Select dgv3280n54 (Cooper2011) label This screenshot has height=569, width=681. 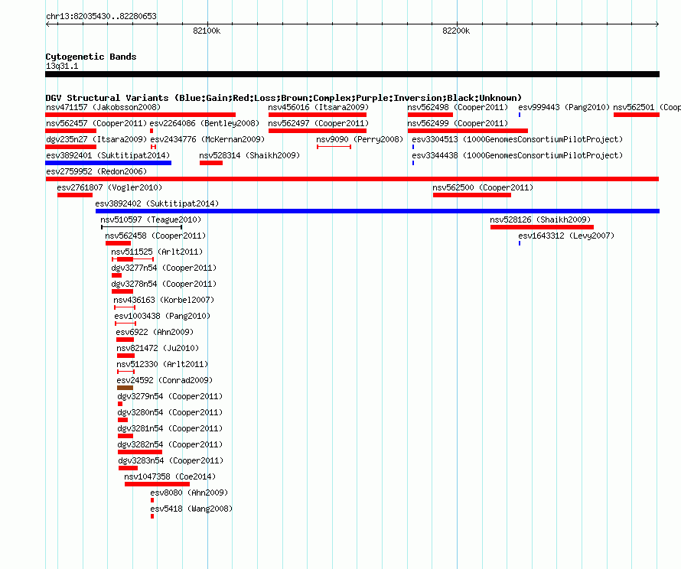coord(170,412)
